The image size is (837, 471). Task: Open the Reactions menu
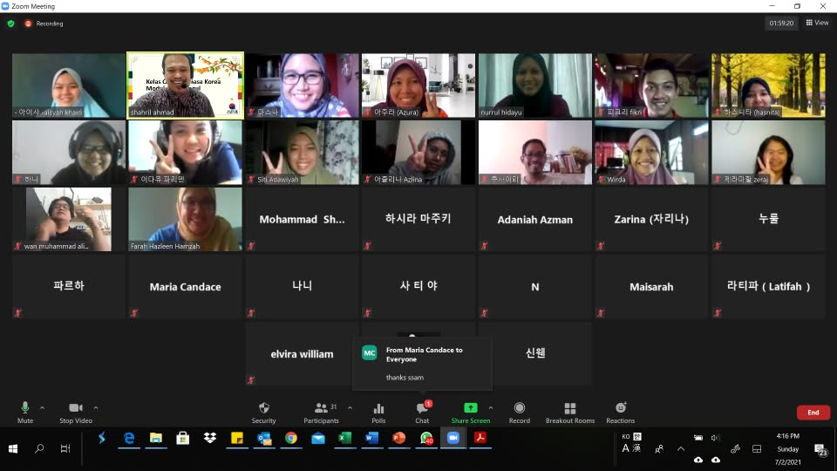click(x=620, y=413)
